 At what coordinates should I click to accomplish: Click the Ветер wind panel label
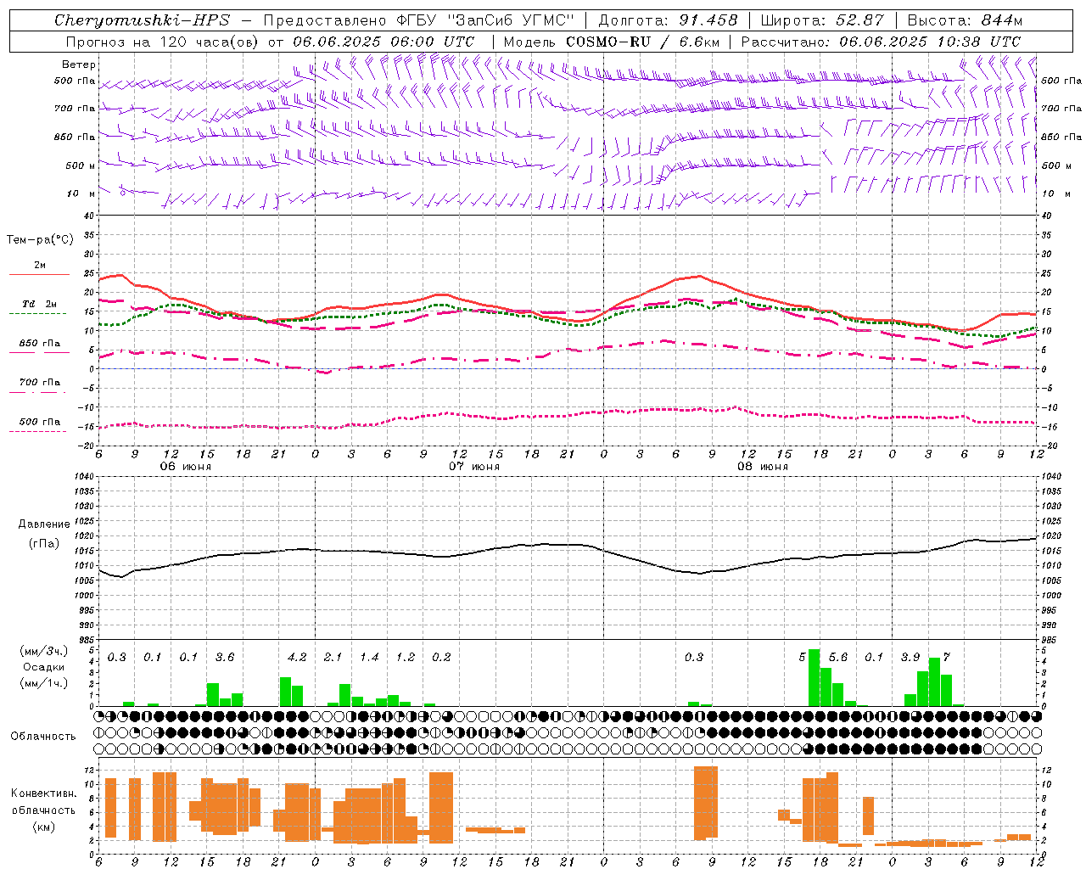[x=79, y=64]
